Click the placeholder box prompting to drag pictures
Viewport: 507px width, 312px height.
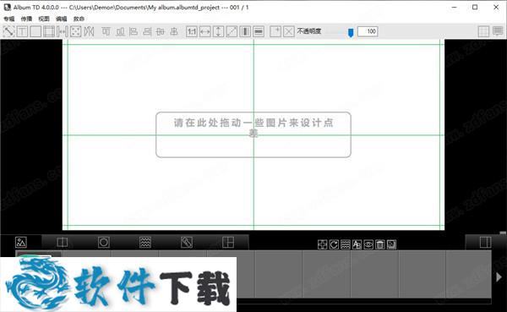point(253,134)
